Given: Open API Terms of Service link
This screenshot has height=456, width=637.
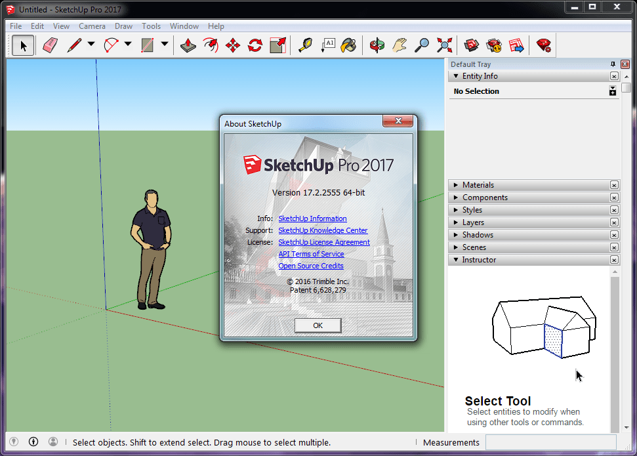Looking at the screenshot, I should tap(311, 254).
